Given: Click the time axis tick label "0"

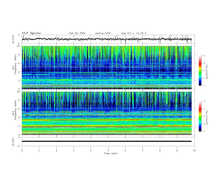Looking at the screenshot, I should click(x=22, y=150).
